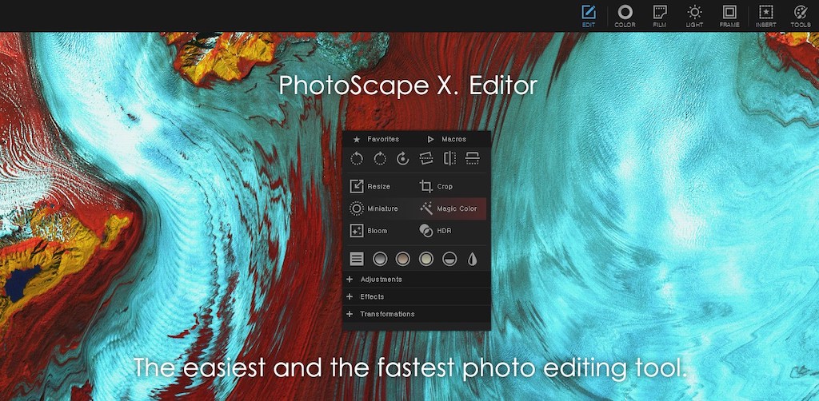Toggle the HDR effect
The width and height of the screenshot is (819, 401).
(x=437, y=231)
